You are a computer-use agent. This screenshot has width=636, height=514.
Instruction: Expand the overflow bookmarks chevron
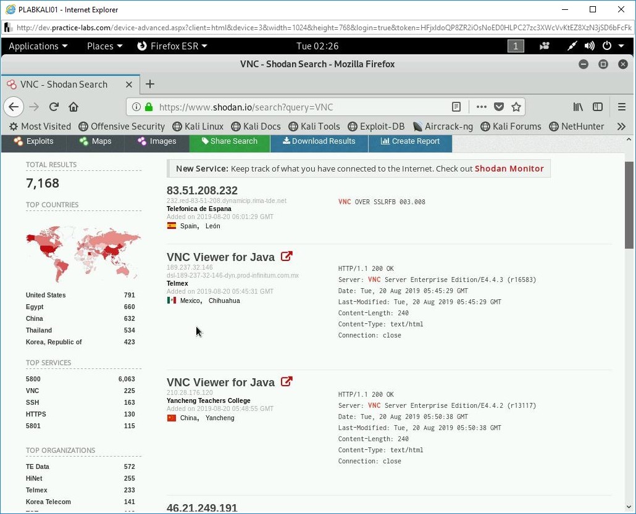[622, 126]
